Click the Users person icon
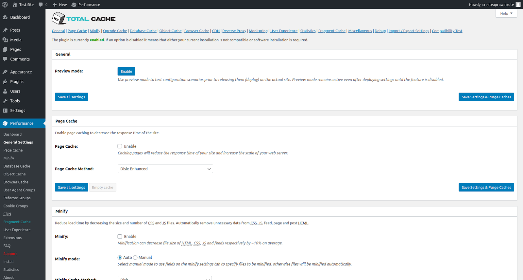523x280 pixels. pos(5,91)
